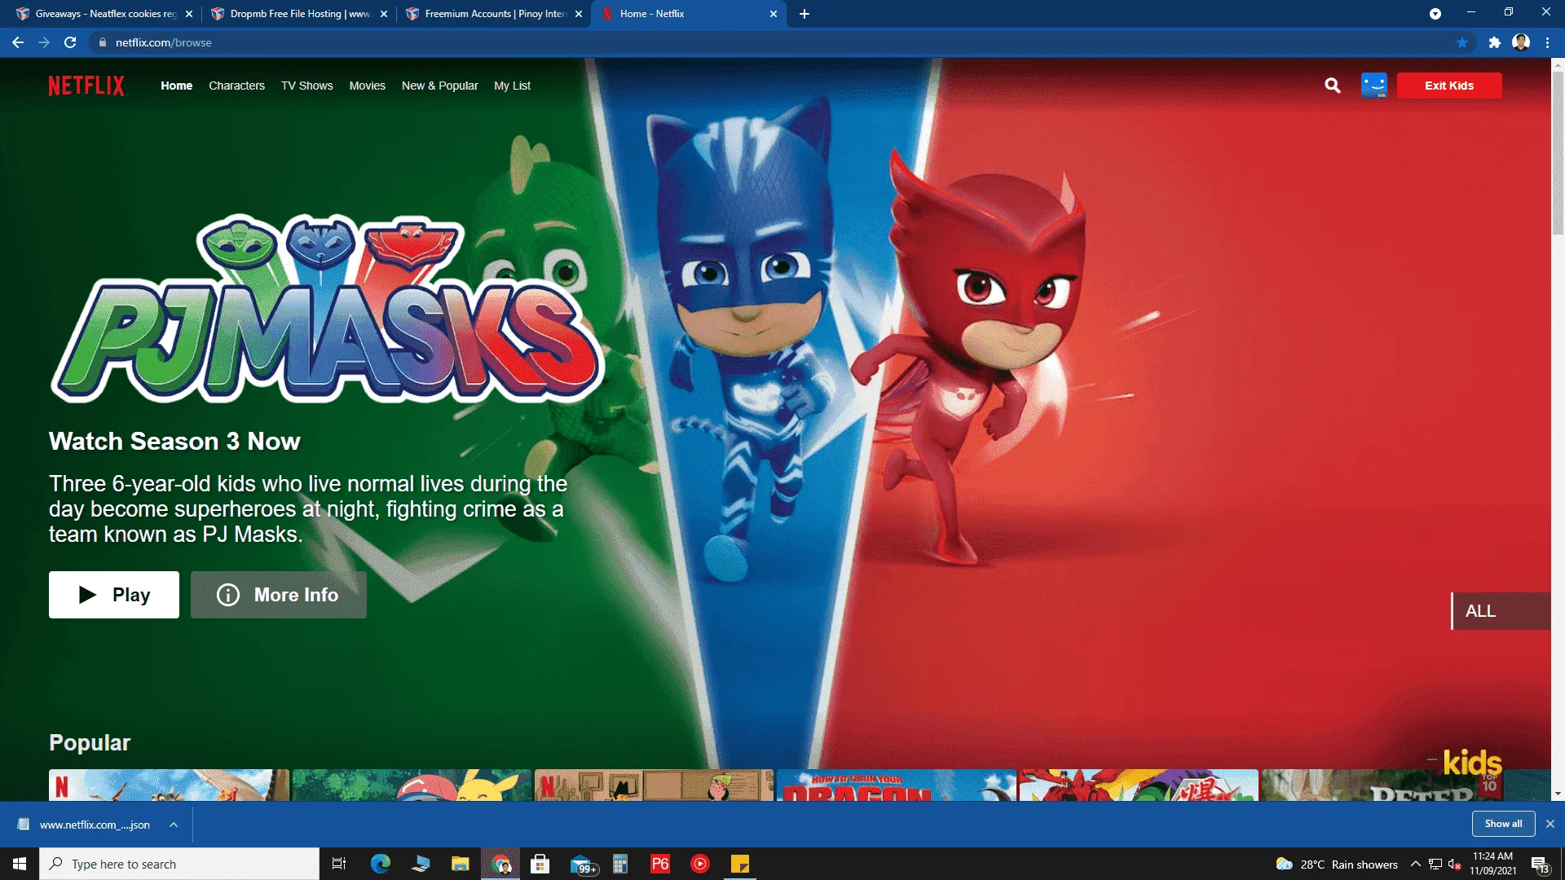
Task: Expand options for the downloaded json file
Action: [174, 825]
